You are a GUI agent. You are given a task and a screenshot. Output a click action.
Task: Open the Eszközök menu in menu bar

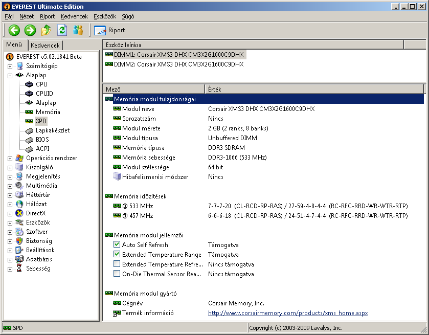pos(105,16)
